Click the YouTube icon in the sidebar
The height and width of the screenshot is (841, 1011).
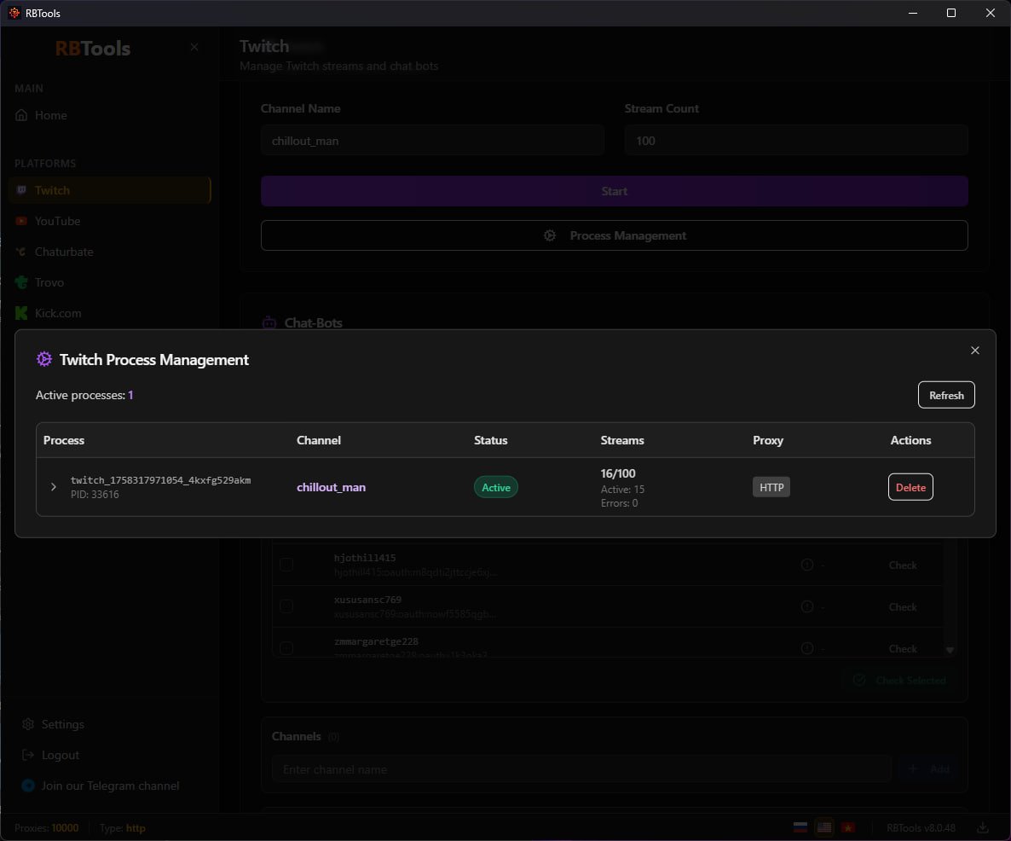click(x=21, y=221)
